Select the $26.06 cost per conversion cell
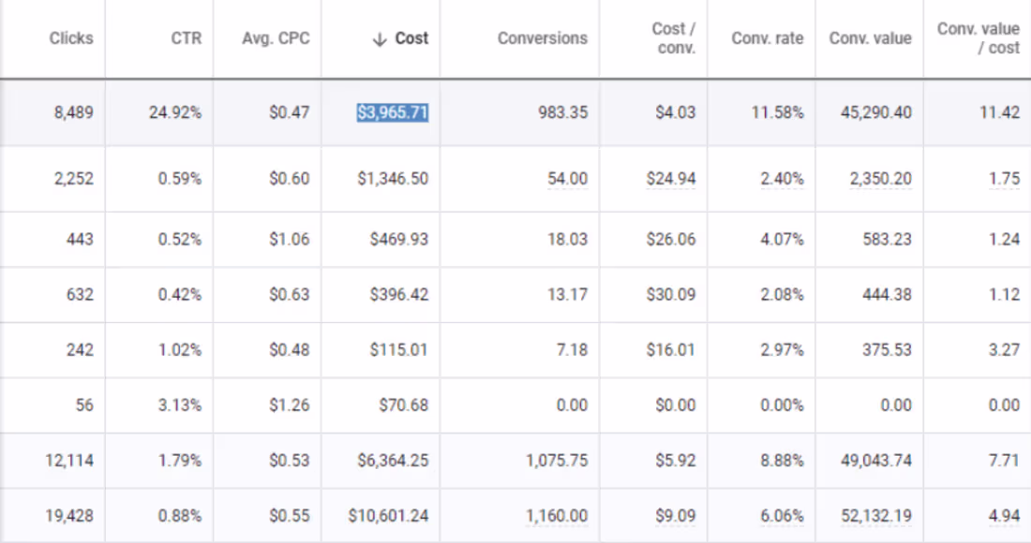 tap(671, 239)
